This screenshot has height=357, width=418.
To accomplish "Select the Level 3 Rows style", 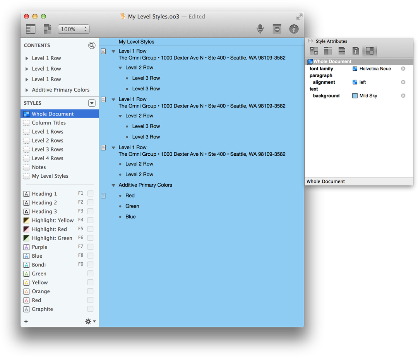I will click(x=60, y=149).
